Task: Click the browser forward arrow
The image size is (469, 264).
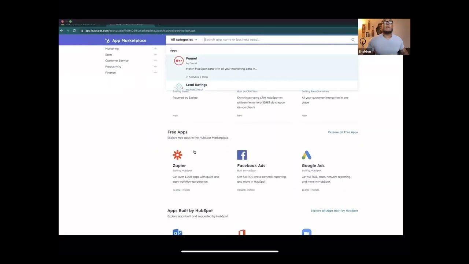Action: (x=68, y=31)
